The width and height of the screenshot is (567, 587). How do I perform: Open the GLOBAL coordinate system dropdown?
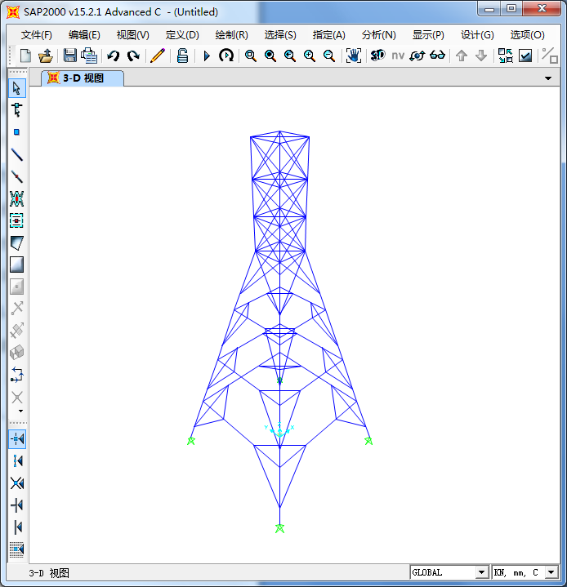(x=481, y=573)
